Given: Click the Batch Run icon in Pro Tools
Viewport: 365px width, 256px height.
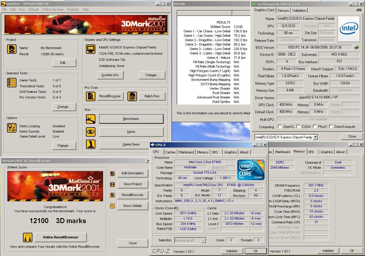Looking at the screenshot, I should pyautogui.click(x=132, y=96).
